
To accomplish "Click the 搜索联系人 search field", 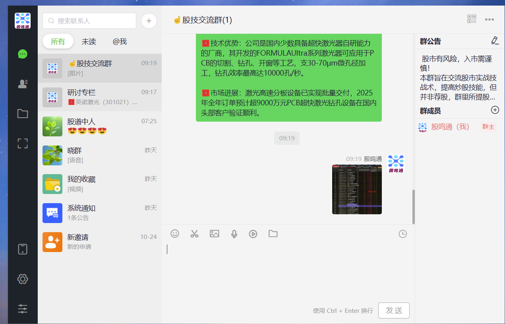I will pyautogui.click(x=89, y=21).
